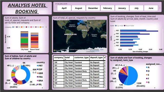Click the Portugal bubble on the map
Screen dimensions: 164x92
[x=78, y=24]
